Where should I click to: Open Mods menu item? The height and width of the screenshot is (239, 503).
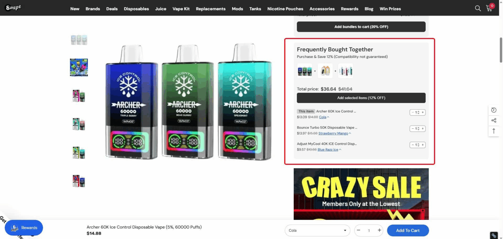[x=237, y=9]
